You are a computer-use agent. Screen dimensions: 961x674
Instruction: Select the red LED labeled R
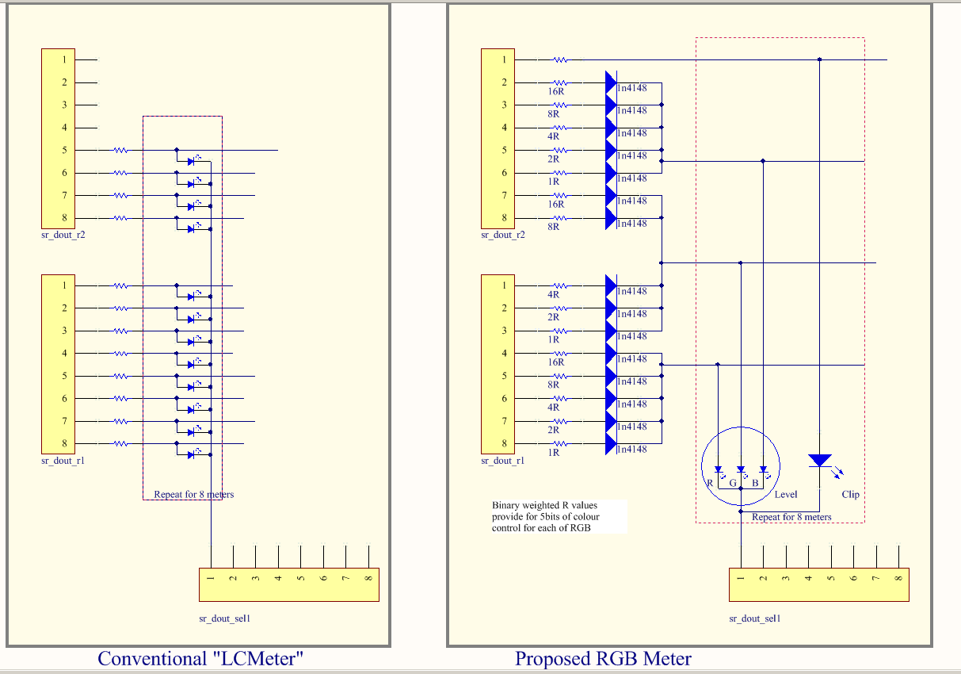tap(718, 470)
